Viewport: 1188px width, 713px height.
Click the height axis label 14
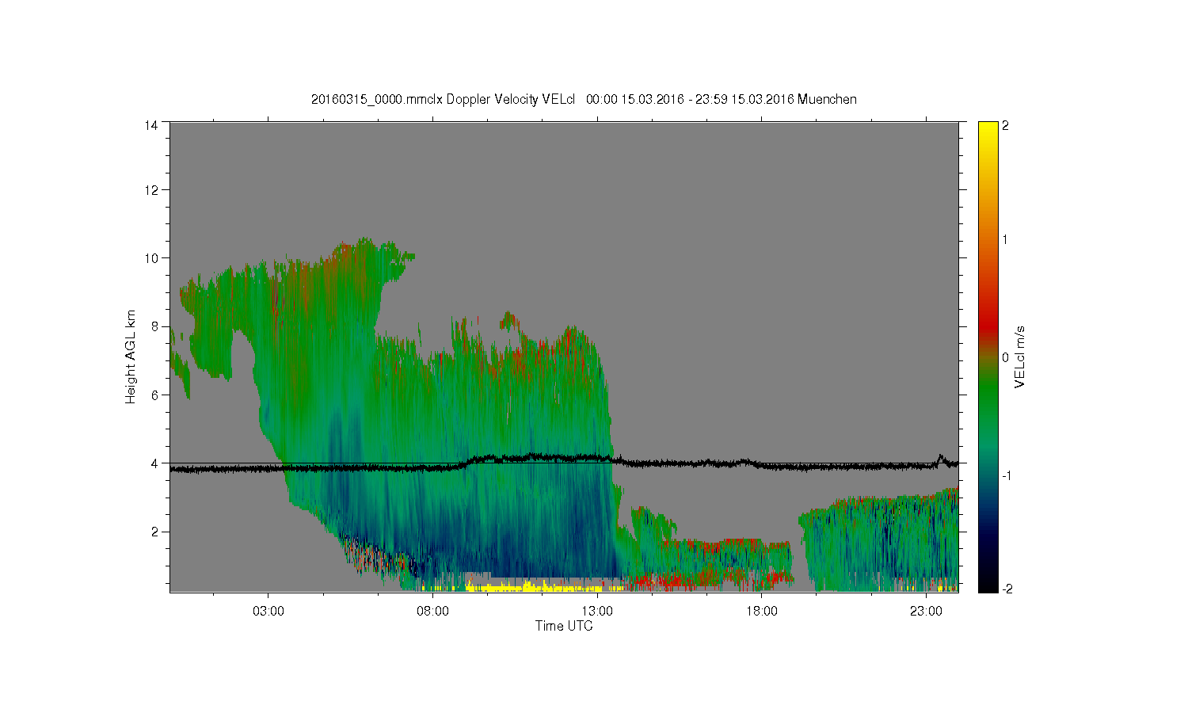point(151,125)
